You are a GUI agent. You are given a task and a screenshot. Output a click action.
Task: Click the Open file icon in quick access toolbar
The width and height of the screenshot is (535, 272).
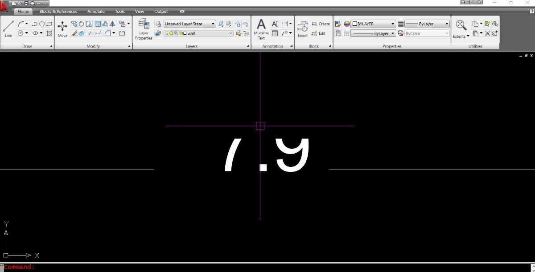coord(20,3)
